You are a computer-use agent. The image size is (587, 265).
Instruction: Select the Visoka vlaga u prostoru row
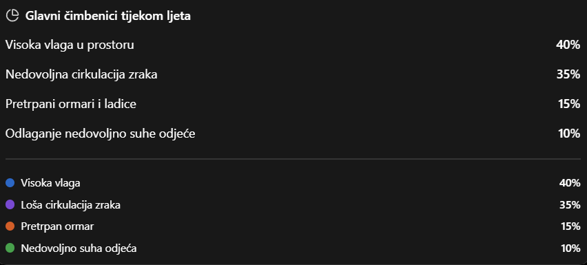293,45
